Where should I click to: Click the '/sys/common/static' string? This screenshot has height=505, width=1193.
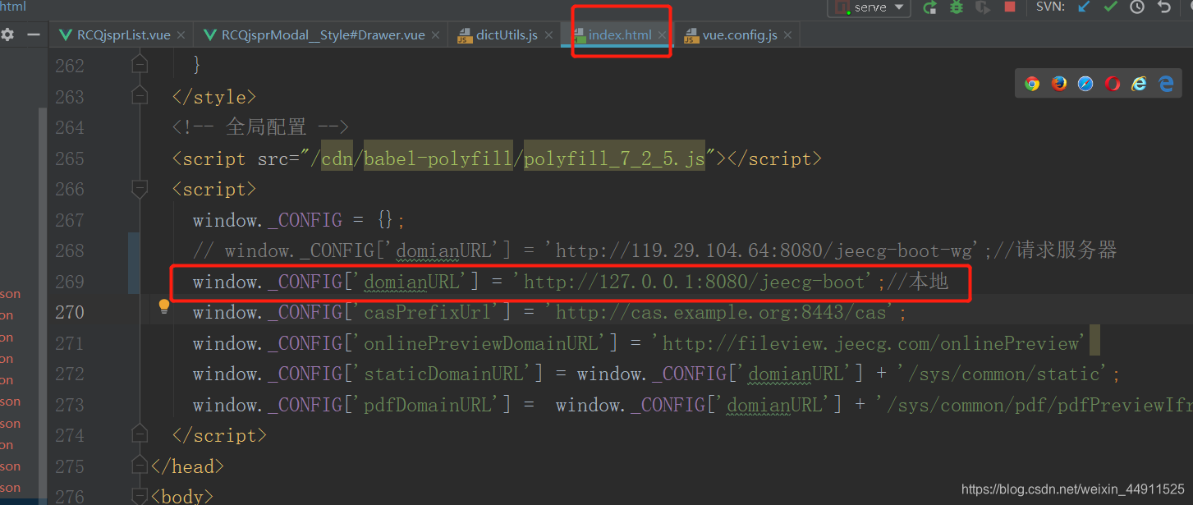pyautogui.click(x=1003, y=374)
